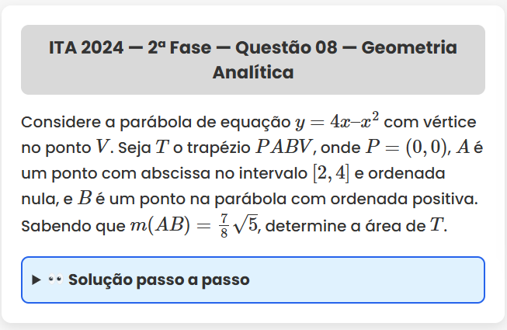Click the equation y = 4x–x²
507x330 pixels.
click(337, 122)
